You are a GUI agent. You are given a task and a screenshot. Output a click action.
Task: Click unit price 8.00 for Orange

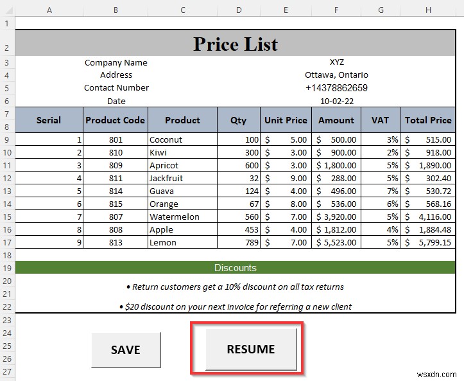(x=286, y=204)
